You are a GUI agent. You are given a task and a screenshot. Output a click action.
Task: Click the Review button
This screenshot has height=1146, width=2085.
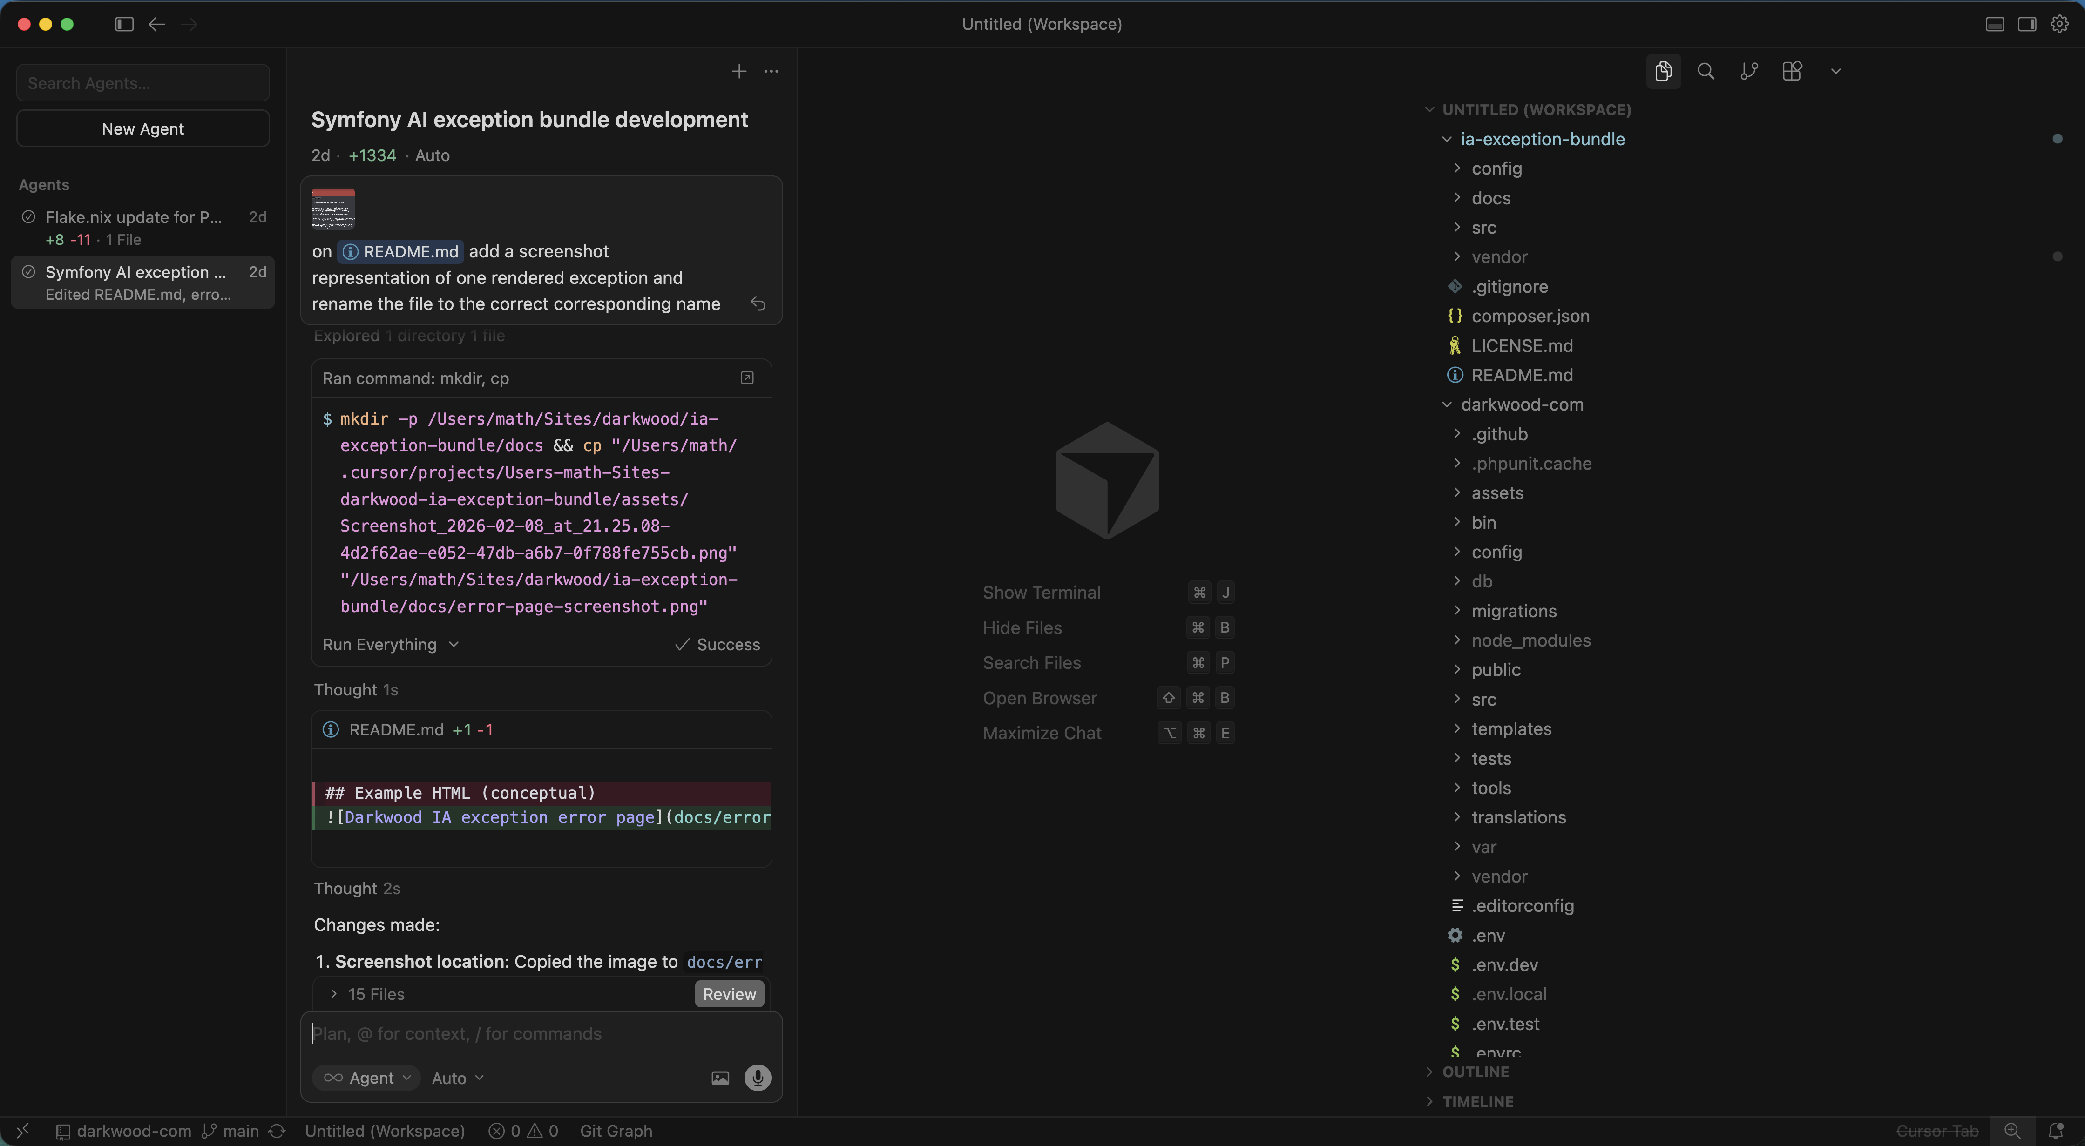click(x=729, y=994)
